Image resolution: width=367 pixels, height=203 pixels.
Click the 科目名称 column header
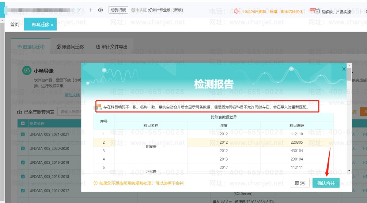point(151,126)
